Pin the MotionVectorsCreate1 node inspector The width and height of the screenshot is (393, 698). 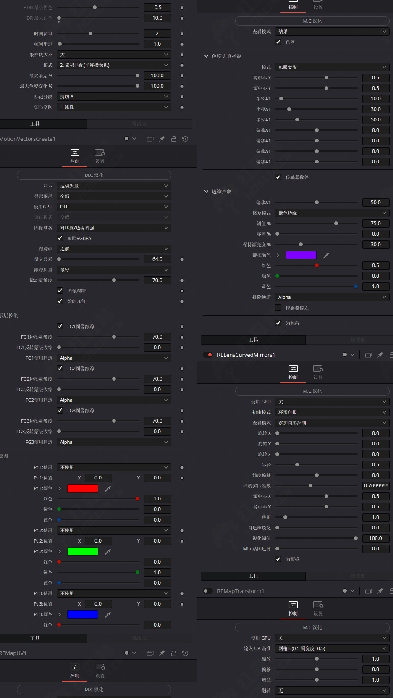tap(162, 139)
